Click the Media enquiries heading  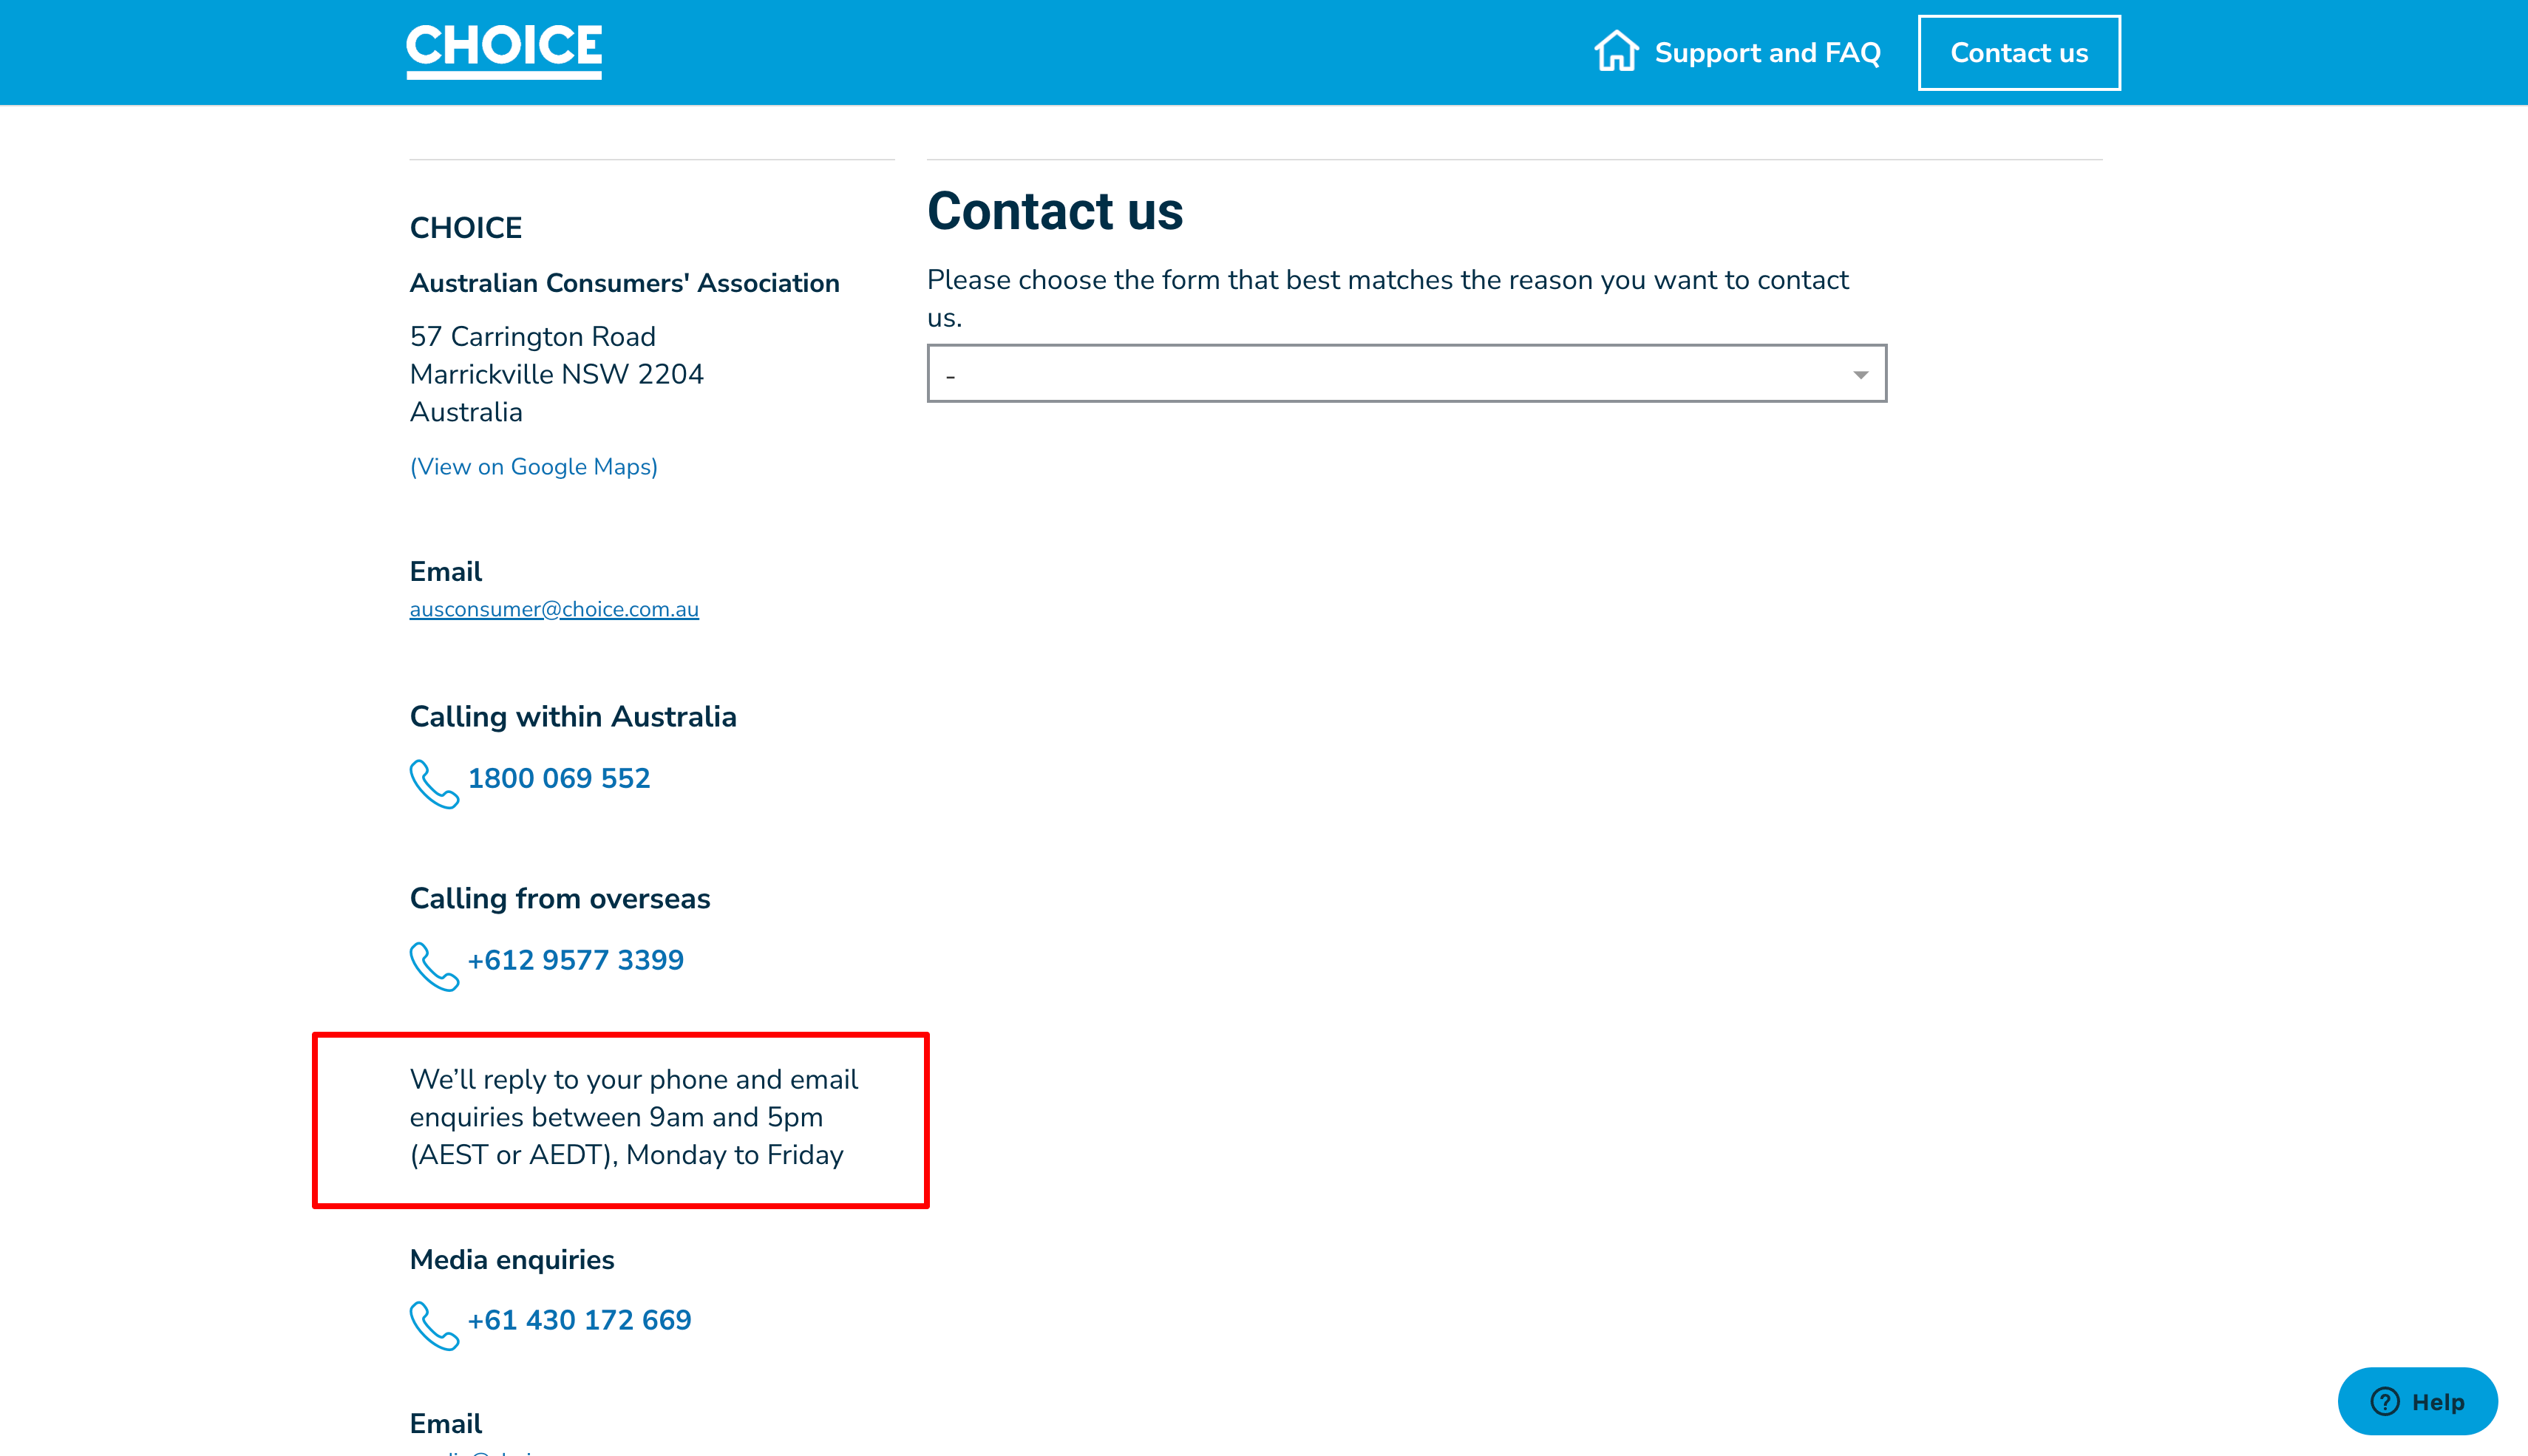click(x=512, y=1260)
